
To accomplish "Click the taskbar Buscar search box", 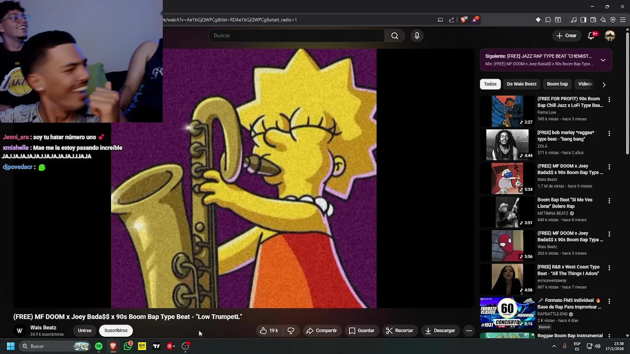I will coord(55,346).
